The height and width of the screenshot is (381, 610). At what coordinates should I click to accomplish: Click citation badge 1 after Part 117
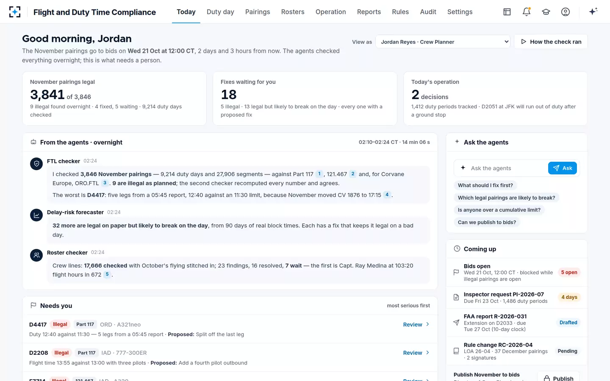pyautogui.click(x=319, y=174)
